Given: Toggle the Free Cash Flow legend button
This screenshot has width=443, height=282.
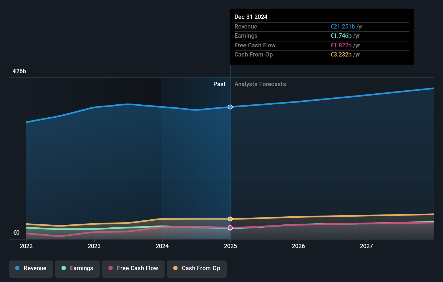Looking at the screenshot, I should (133, 269).
